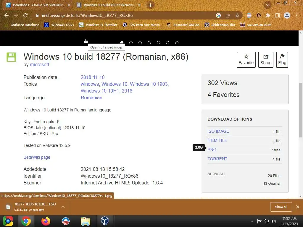Reload the archive.org page
Image resolution: width=303 pixels, height=227 pixels.
tap(25, 15)
